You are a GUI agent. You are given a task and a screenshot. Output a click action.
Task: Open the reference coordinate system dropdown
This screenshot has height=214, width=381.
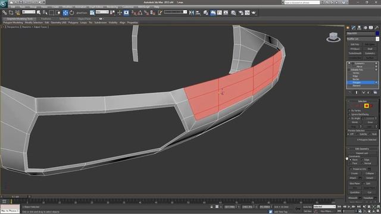[x=102, y=12]
